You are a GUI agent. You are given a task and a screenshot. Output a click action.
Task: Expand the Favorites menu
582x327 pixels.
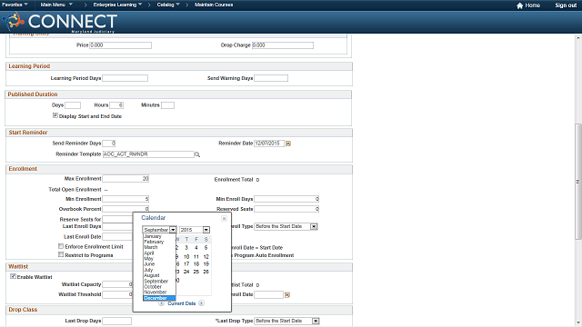tap(15, 5)
